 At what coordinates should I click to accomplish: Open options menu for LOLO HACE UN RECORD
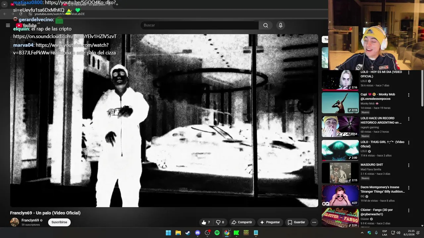pyautogui.click(x=408, y=119)
